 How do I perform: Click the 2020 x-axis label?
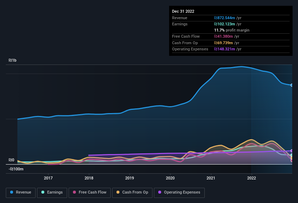coord(170,178)
